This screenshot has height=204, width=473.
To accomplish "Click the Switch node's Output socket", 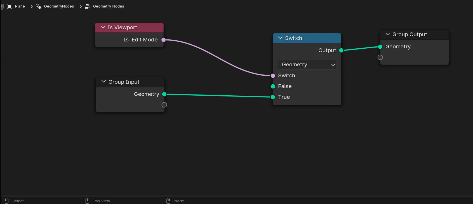I will pos(341,50).
